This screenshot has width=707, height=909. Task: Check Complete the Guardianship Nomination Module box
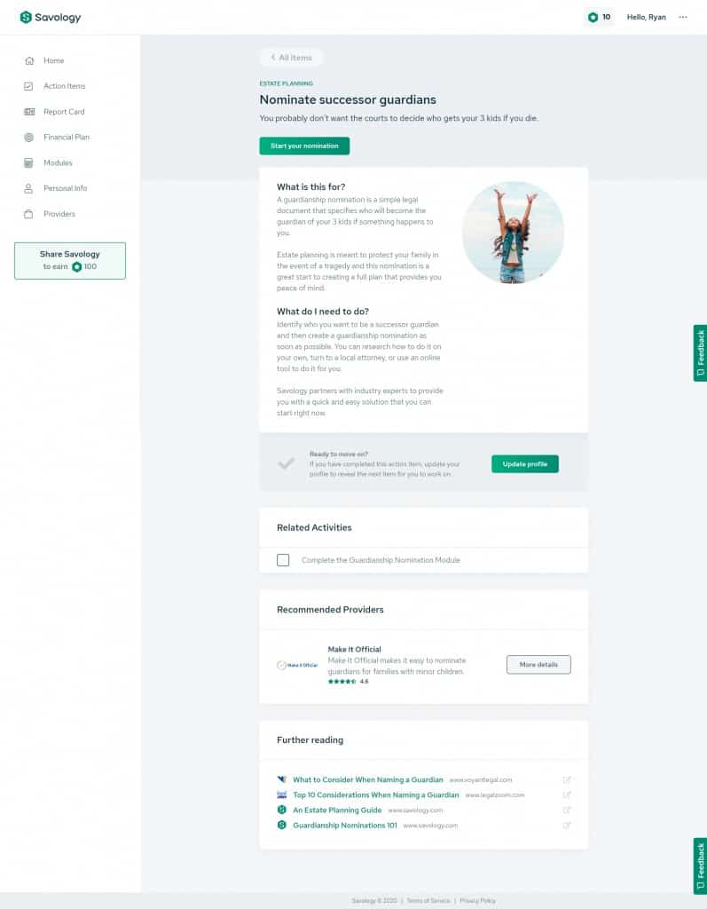click(x=283, y=560)
